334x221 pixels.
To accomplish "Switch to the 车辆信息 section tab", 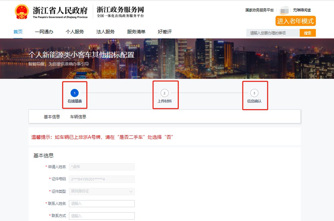I will (78, 117).
